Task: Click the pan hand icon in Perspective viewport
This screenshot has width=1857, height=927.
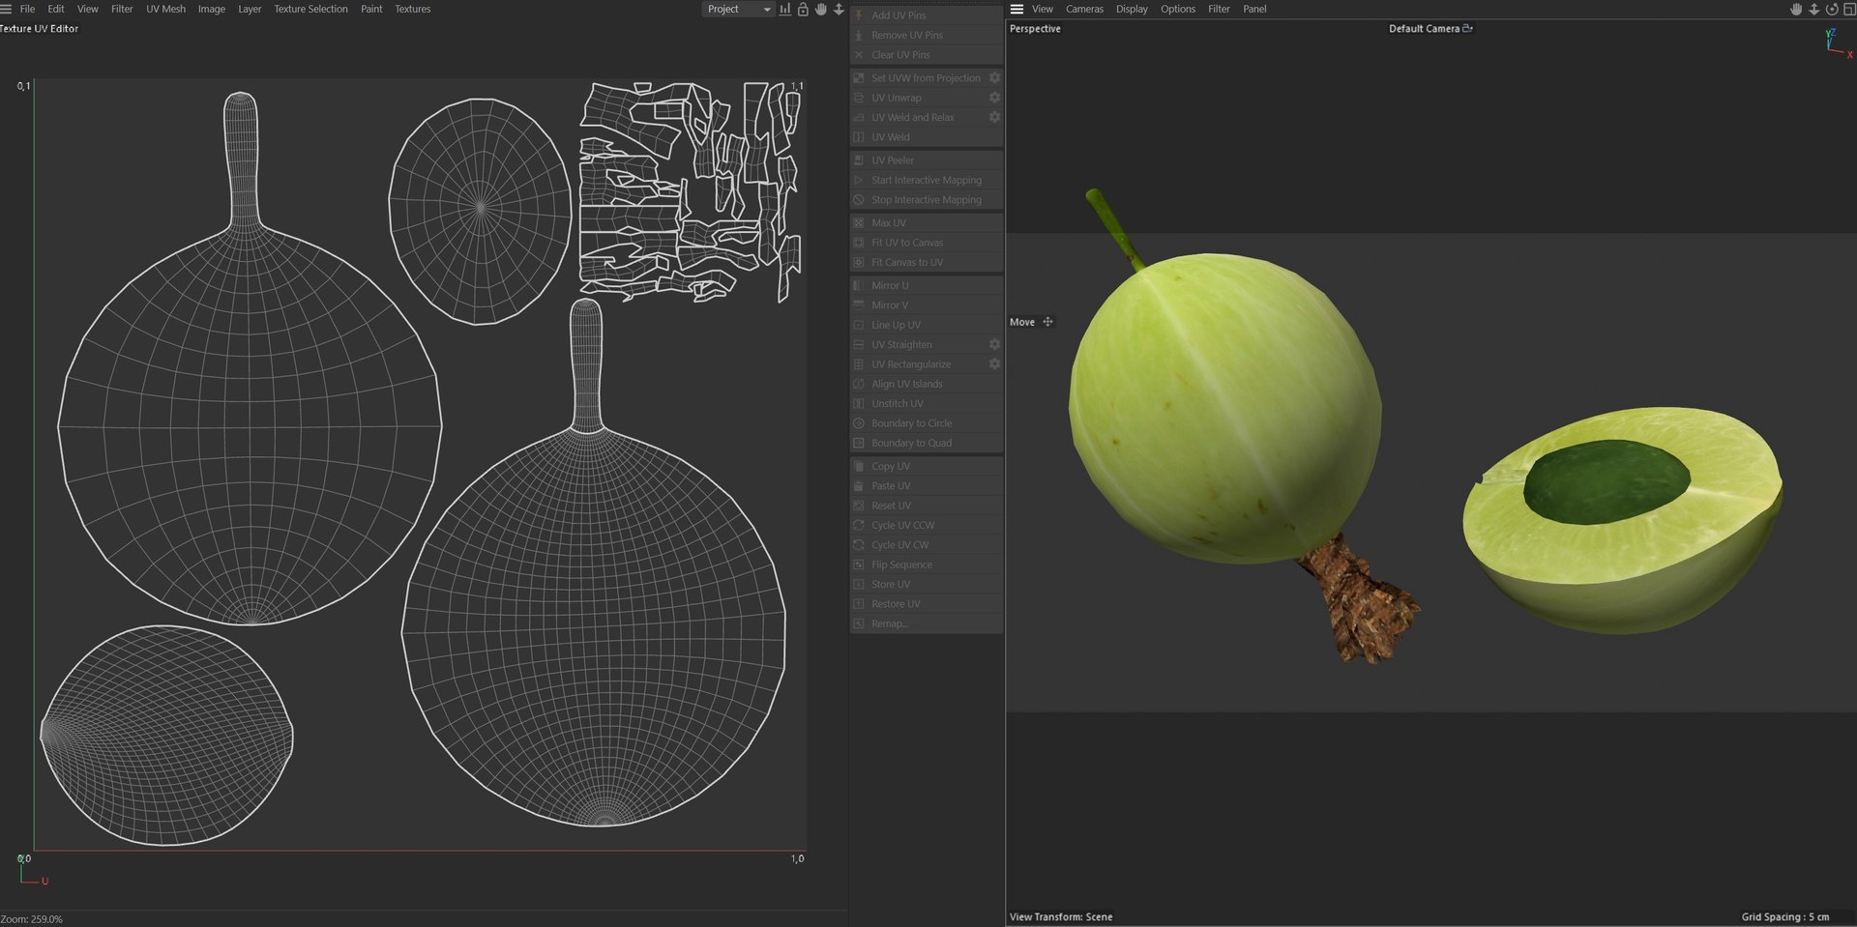Action: 1796,9
